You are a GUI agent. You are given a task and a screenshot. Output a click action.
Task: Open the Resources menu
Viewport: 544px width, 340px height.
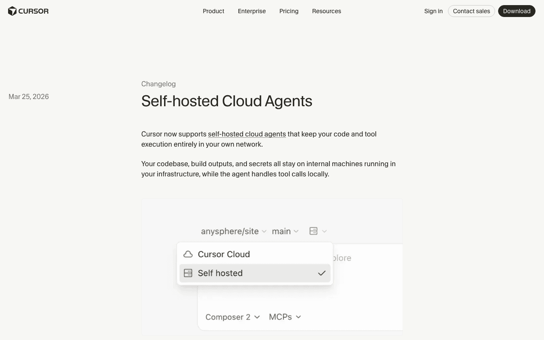point(326,11)
